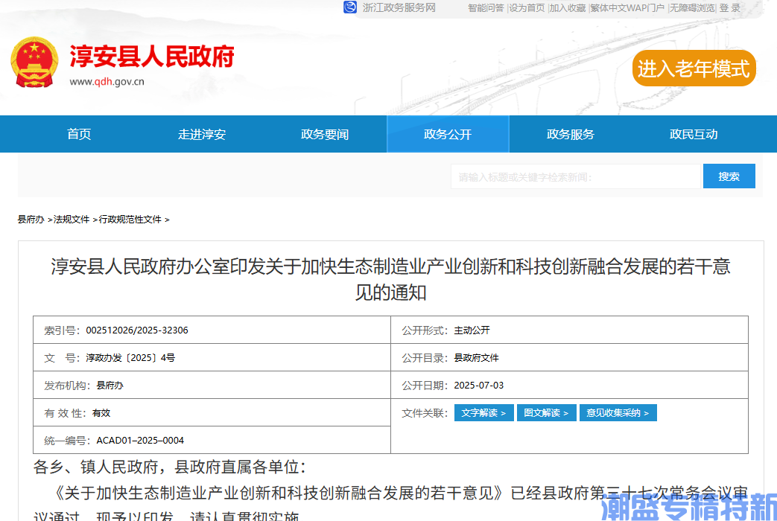Click 法规文件 breadcrumb

pyautogui.click(x=72, y=220)
